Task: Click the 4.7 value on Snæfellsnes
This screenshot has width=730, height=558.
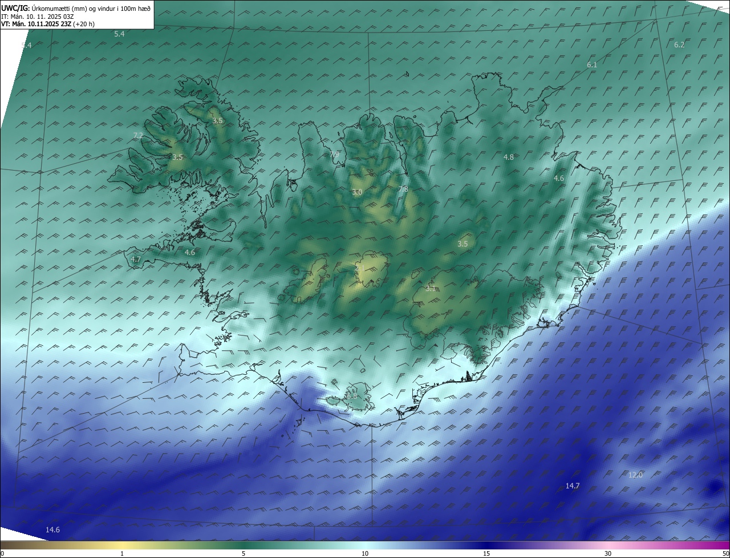Action: [136, 259]
